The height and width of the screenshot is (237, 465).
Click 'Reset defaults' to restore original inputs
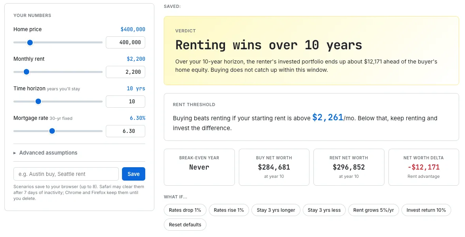click(185, 224)
